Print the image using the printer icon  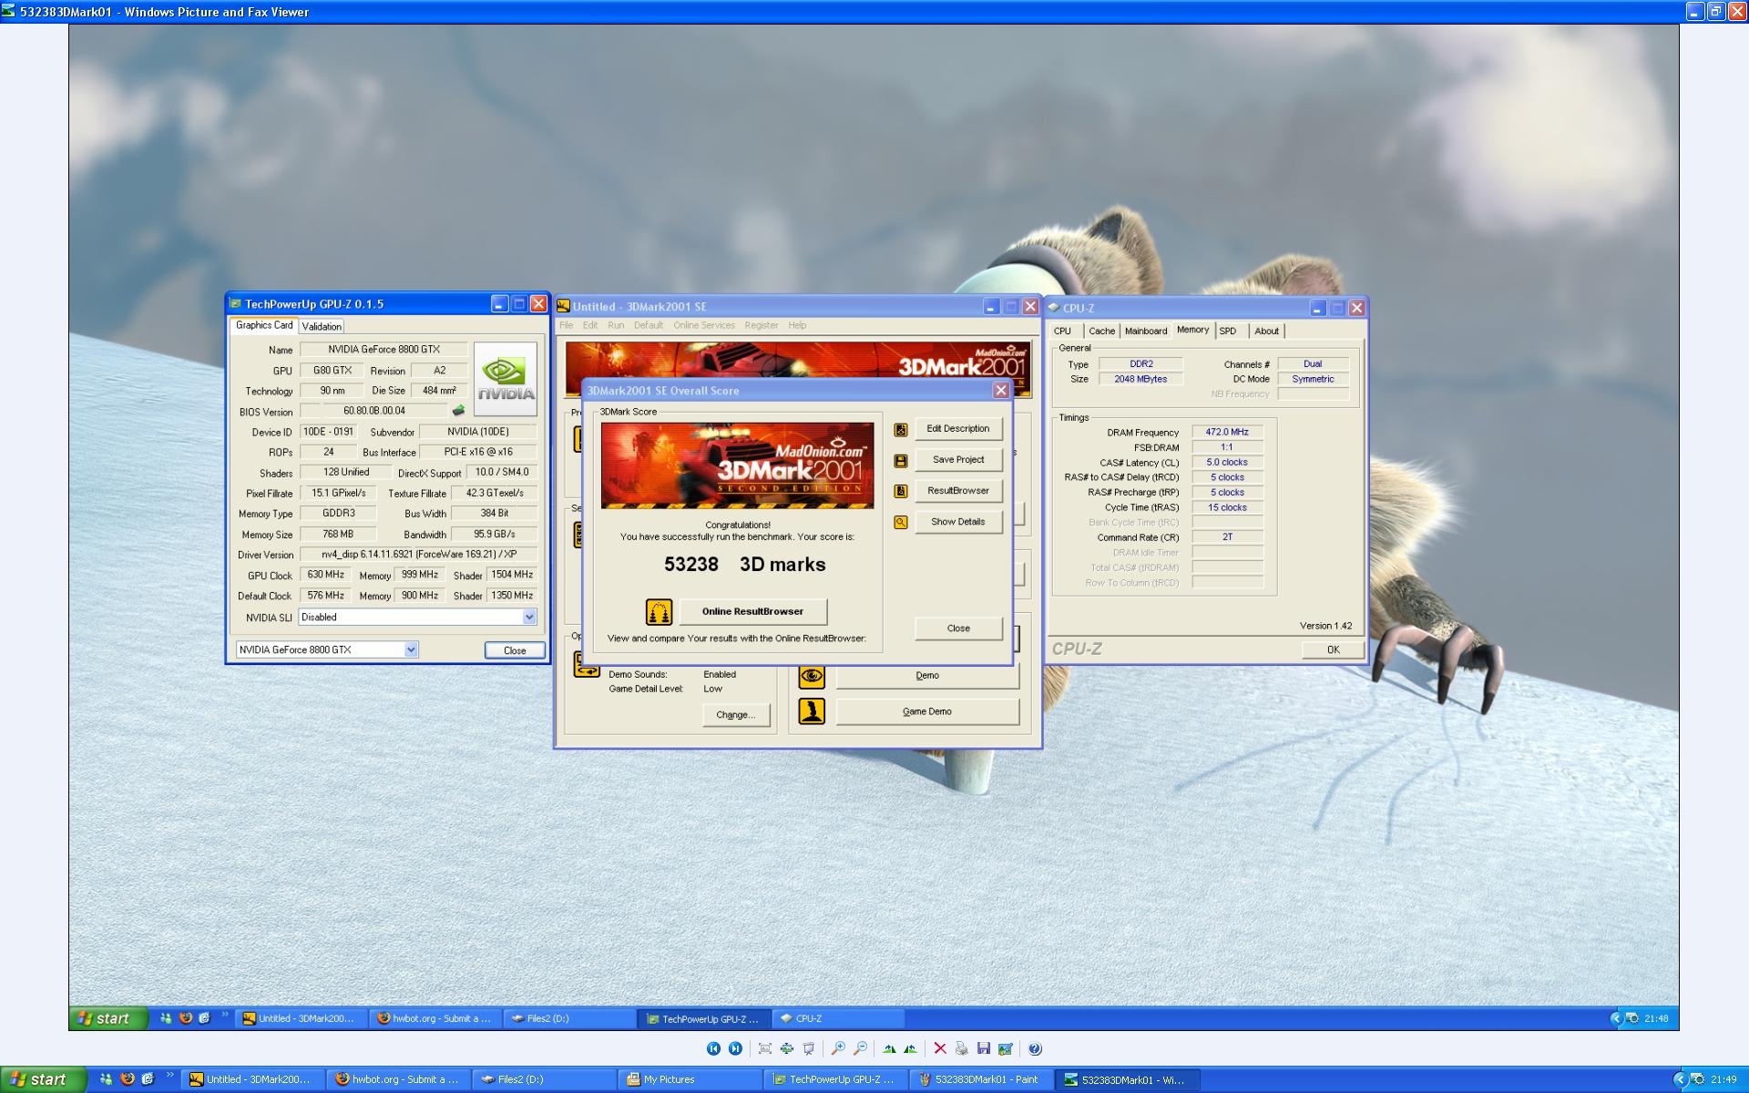pos(961,1048)
